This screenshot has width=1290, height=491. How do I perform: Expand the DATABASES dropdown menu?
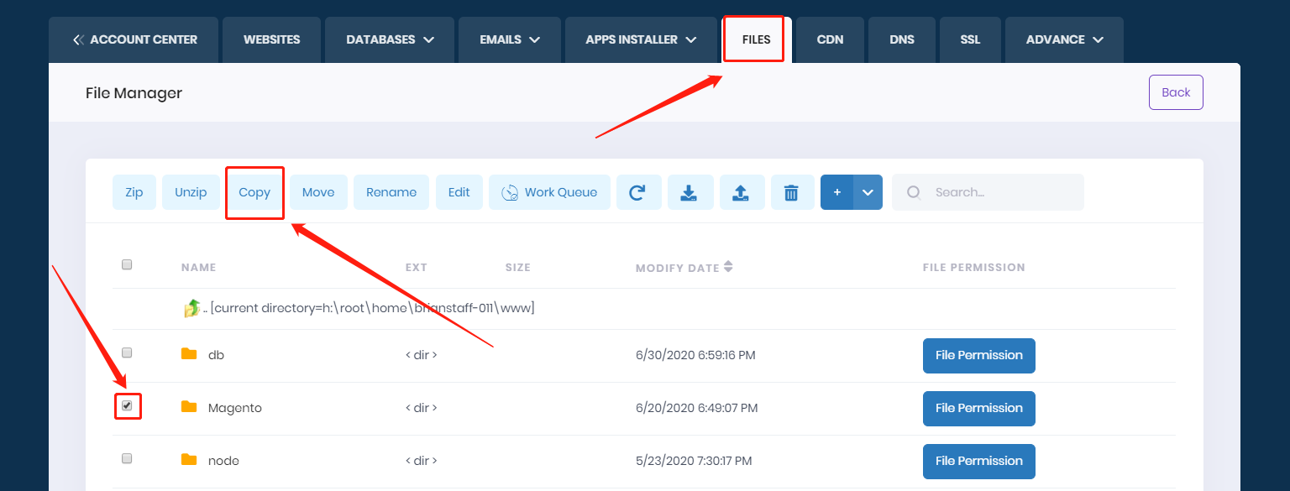click(389, 39)
